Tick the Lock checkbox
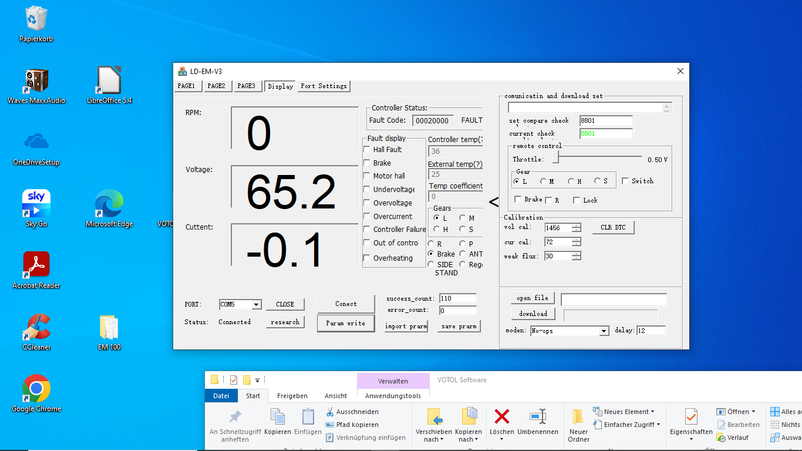Image resolution: width=802 pixels, height=451 pixels. 577,200
